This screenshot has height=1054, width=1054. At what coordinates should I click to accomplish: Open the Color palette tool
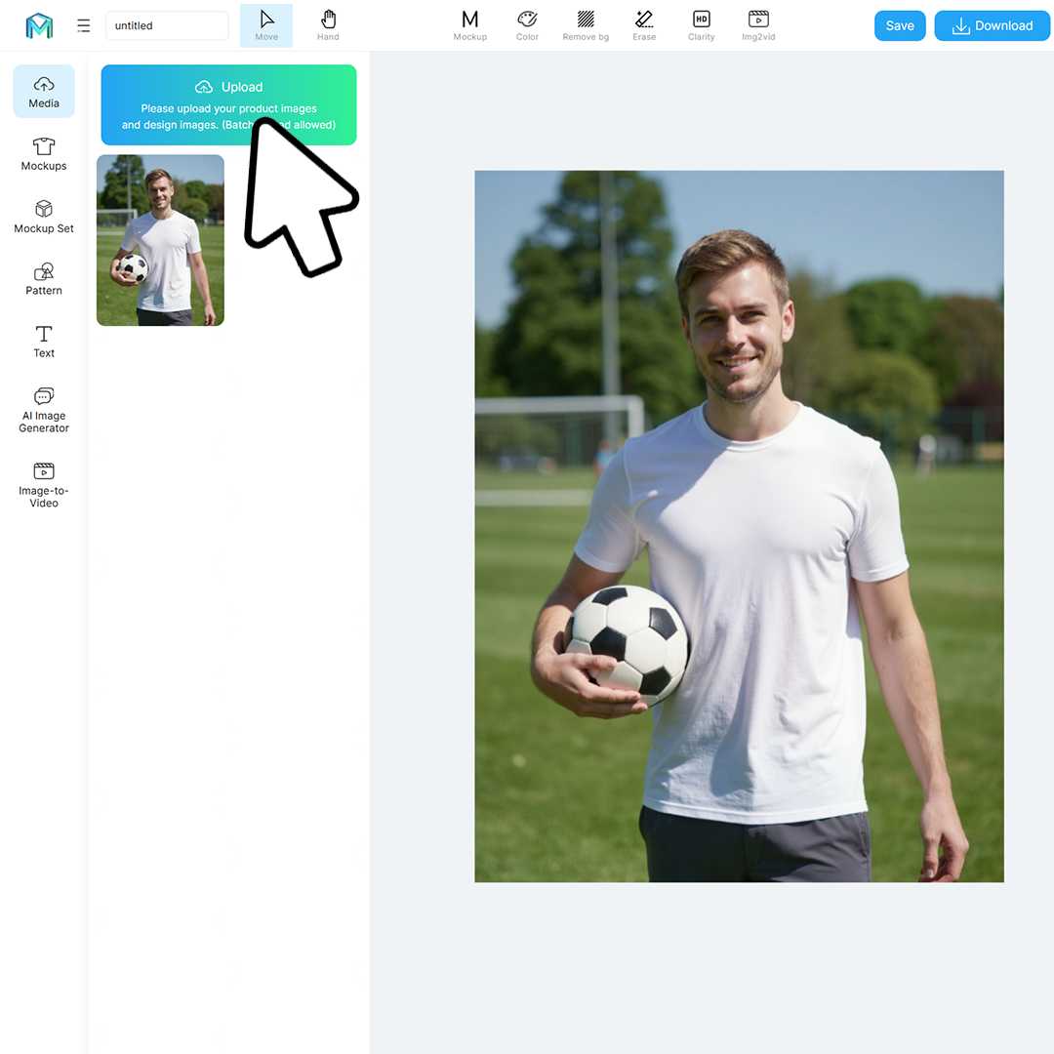(x=527, y=25)
